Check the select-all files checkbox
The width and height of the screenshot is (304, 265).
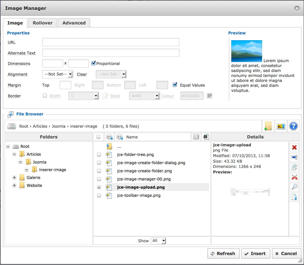click(99, 137)
